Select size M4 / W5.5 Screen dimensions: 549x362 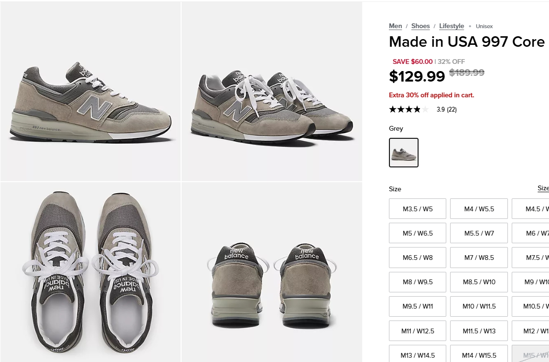479,209
